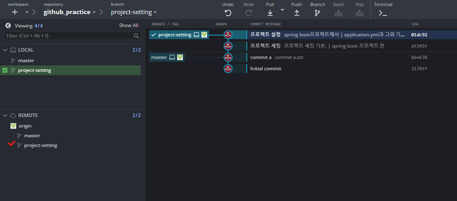Select remote origin project-setting branch
457x201 pixels.
pos(40,145)
